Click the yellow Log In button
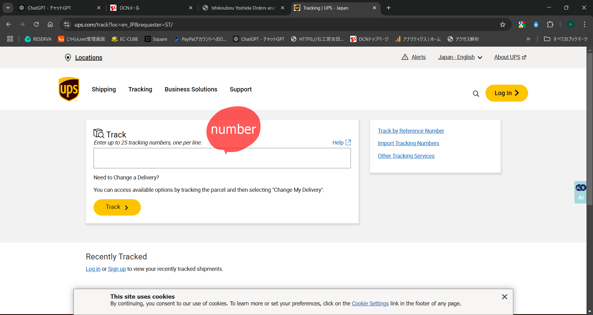 pos(507,93)
